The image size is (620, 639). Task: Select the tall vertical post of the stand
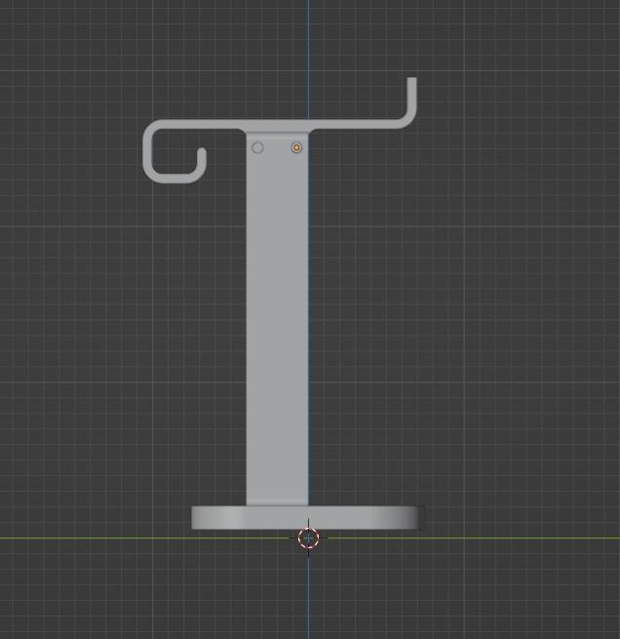click(x=277, y=318)
